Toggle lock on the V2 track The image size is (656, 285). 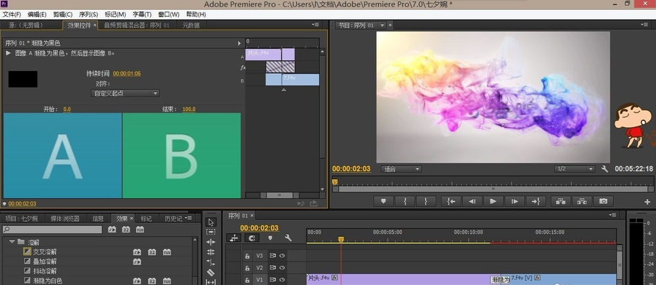(x=247, y=268)
